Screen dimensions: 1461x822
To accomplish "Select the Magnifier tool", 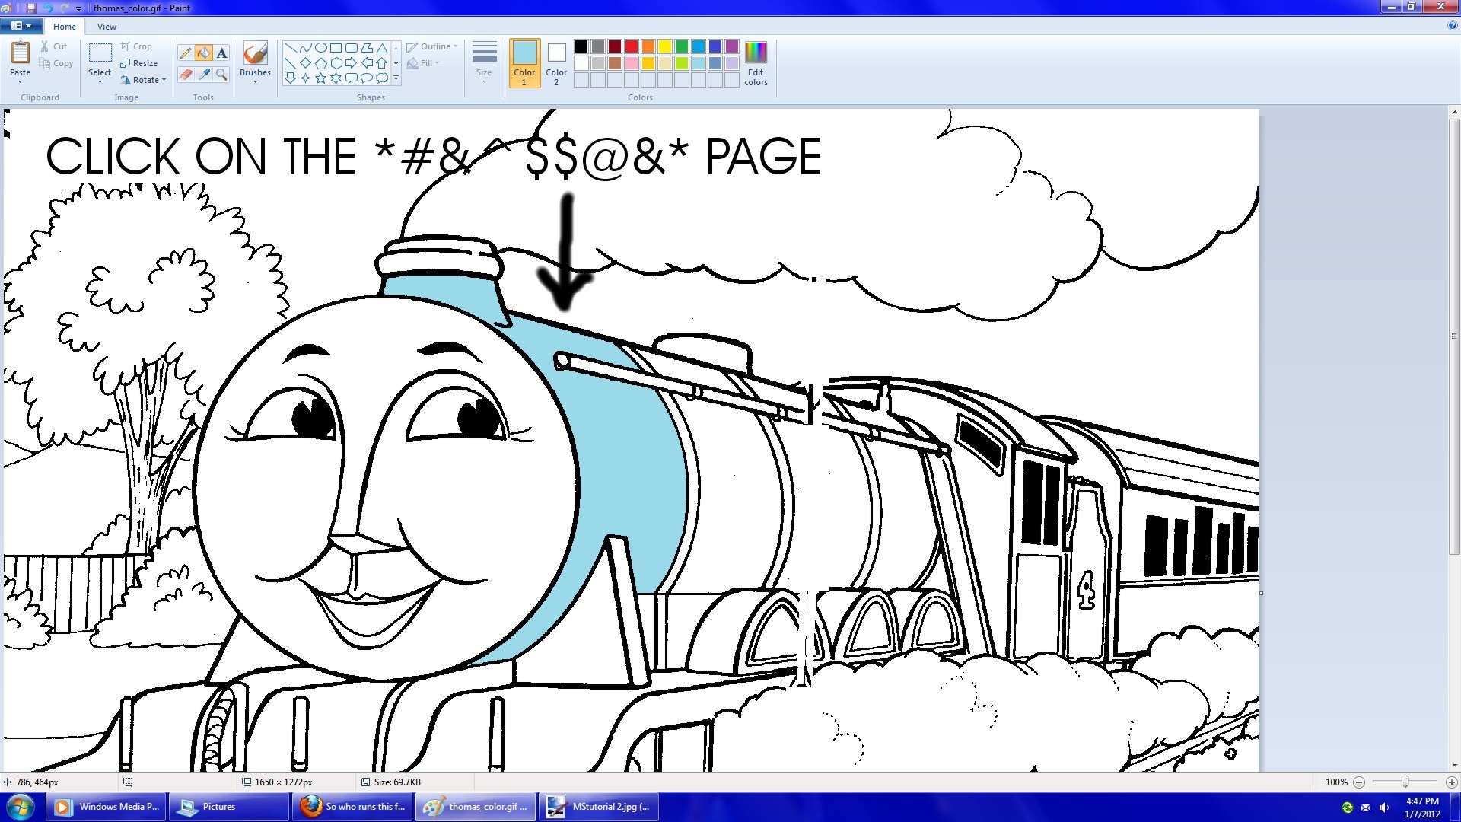I will [x=221, y=74].
